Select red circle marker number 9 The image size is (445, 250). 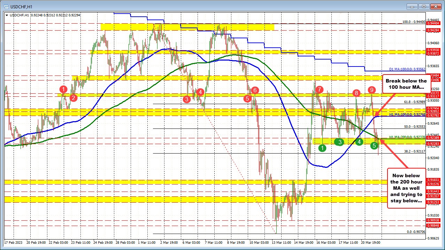click(x=372, y=90)
